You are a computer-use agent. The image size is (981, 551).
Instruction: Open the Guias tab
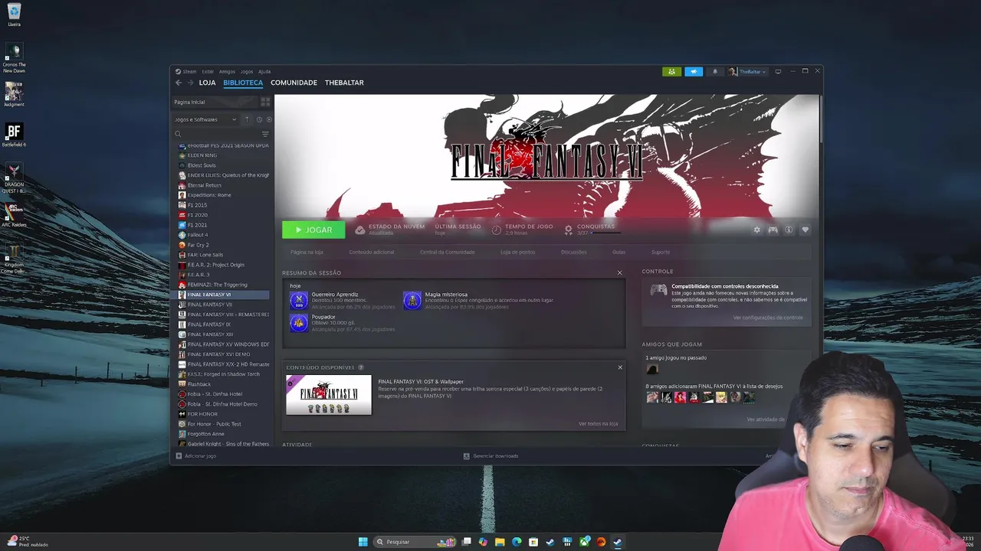pyautogui.click(x=618, y=252)
